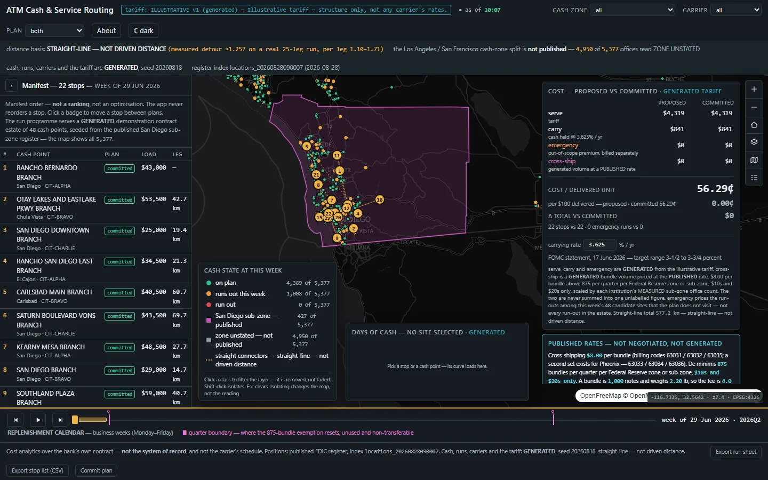Image resolution: width=768 pixels, height=480 pixels.
Task: Click the timeline week slider handle
Action: pyautogui.click(x=75, y=420)
